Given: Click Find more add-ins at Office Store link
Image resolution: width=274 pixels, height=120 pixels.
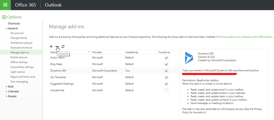Looking at the screenshot, I should [245, 37].
